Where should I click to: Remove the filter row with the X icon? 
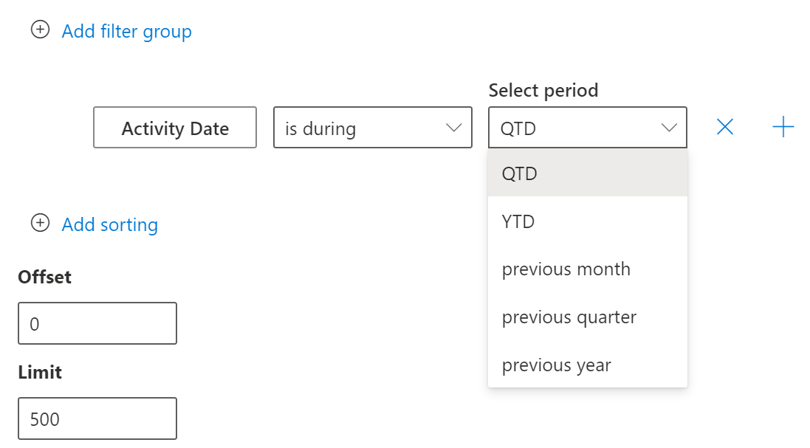[725, 128]
